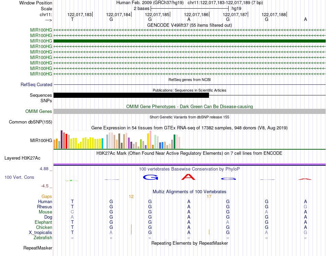
Task: Click the Sequences track label
Action: [41, 95]
